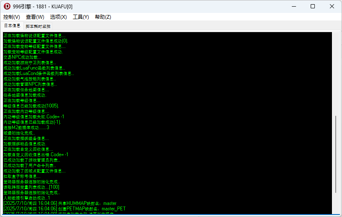Image resolution: width=342 pixels, height=217 pixels.
Task: Click log line 正在加载怪物说话配置文件信息...
Action: point(34,36)
